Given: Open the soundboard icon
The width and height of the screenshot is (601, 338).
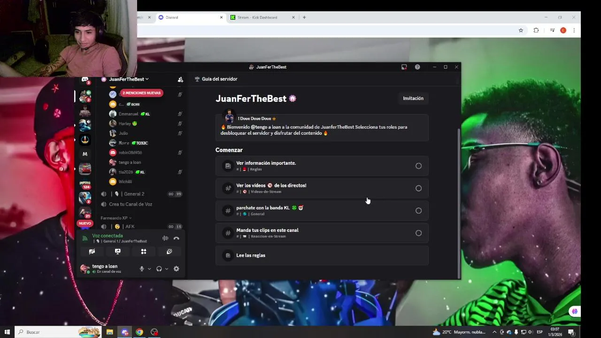Looking at the screenshot, I should (170, 252).
